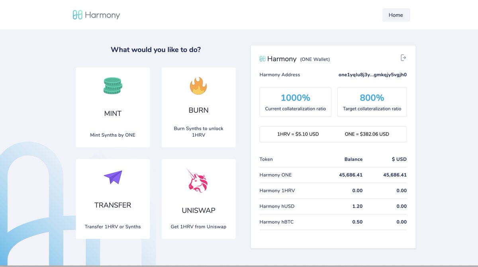
Task: Click the 1HRV balance 0.00
Action: click(x=357, y=190)
